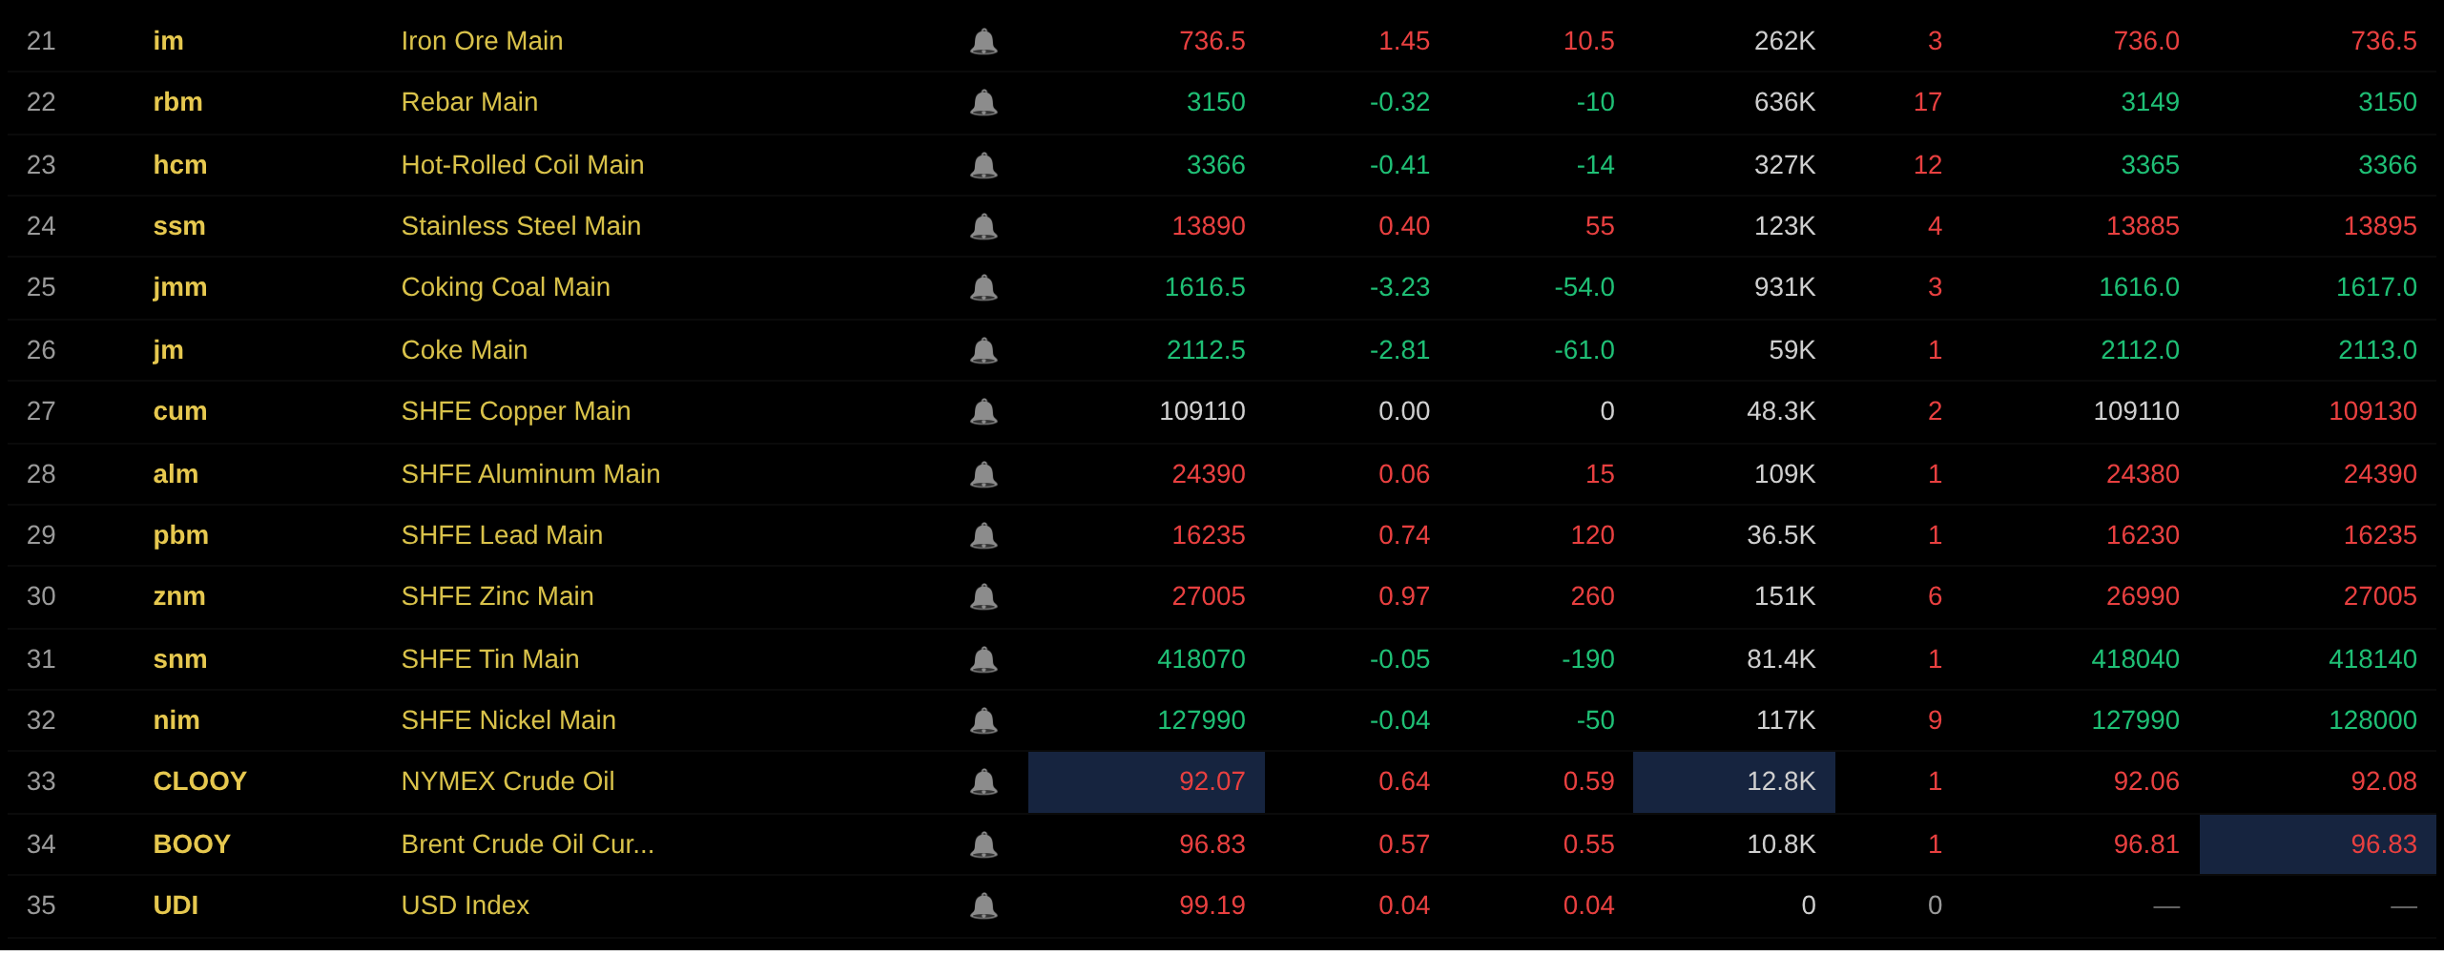This screenshot has height=956, width=2444.
Task: Open SHFE Aluminum Main contract
Action: click(x=530, y=474)
